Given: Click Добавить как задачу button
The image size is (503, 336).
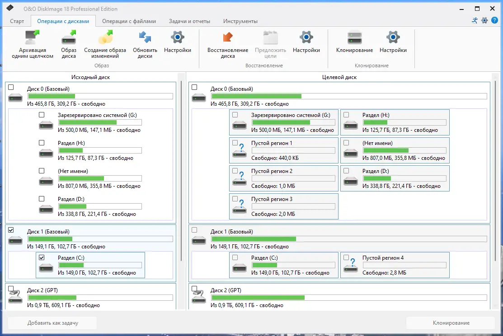Looking at the screenshot, I should click(x=52, y=323).
